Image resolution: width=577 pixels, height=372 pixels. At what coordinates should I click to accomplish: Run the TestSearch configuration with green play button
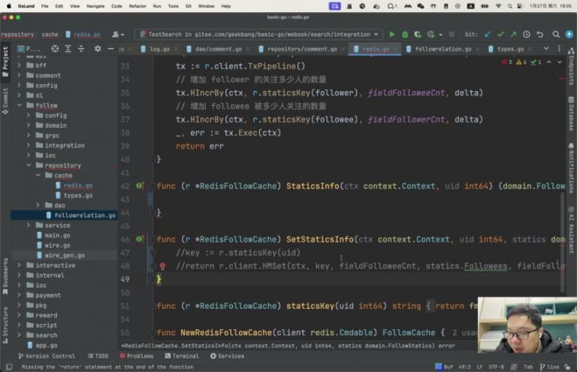(391, 35)
